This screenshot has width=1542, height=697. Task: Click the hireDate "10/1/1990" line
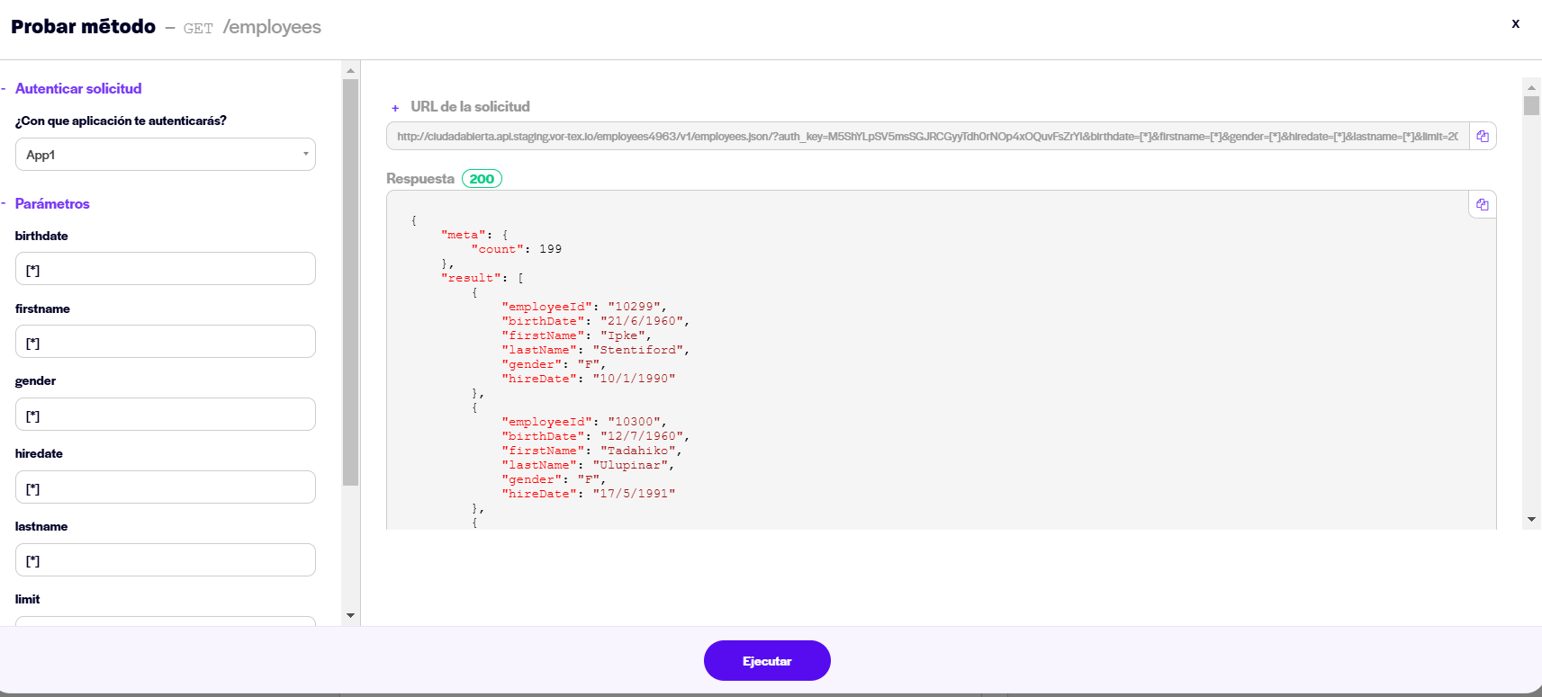click(x=589, y=379)
